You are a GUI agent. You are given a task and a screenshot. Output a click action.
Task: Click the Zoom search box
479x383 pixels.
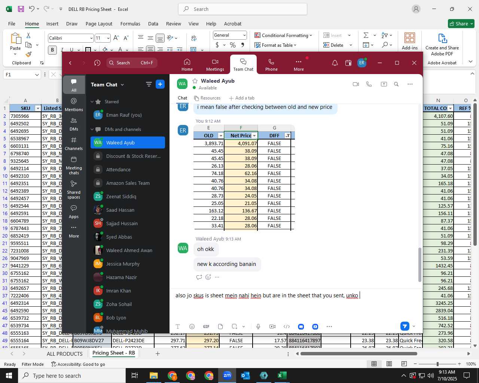point(132,63)
